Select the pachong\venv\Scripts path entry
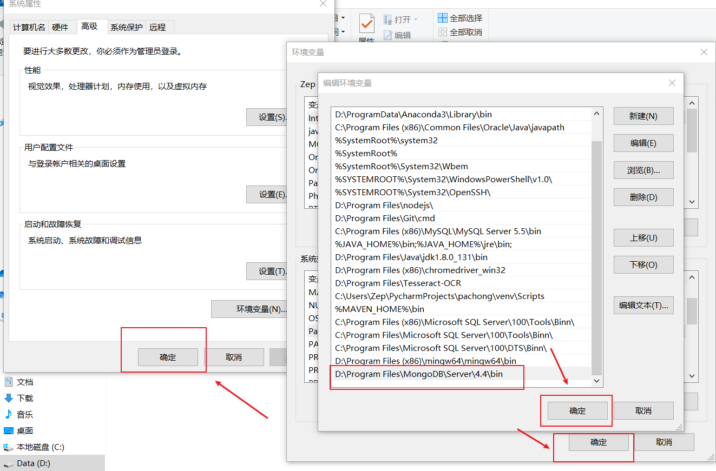 click(x=461, y=296)
